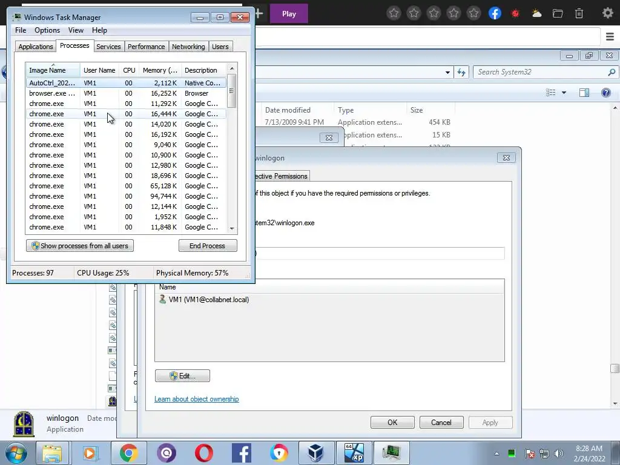Click in the Search System32 field

[x=539, y=72]
